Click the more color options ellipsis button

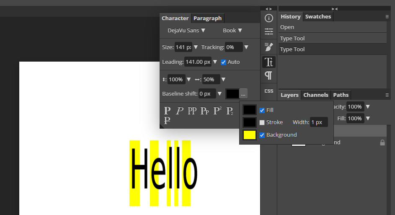click(243, 94)
